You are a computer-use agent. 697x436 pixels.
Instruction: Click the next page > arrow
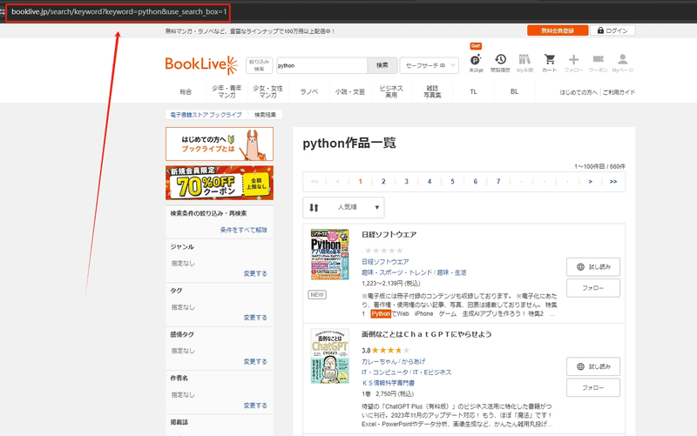pyautogui.click(x=591, y=182)
